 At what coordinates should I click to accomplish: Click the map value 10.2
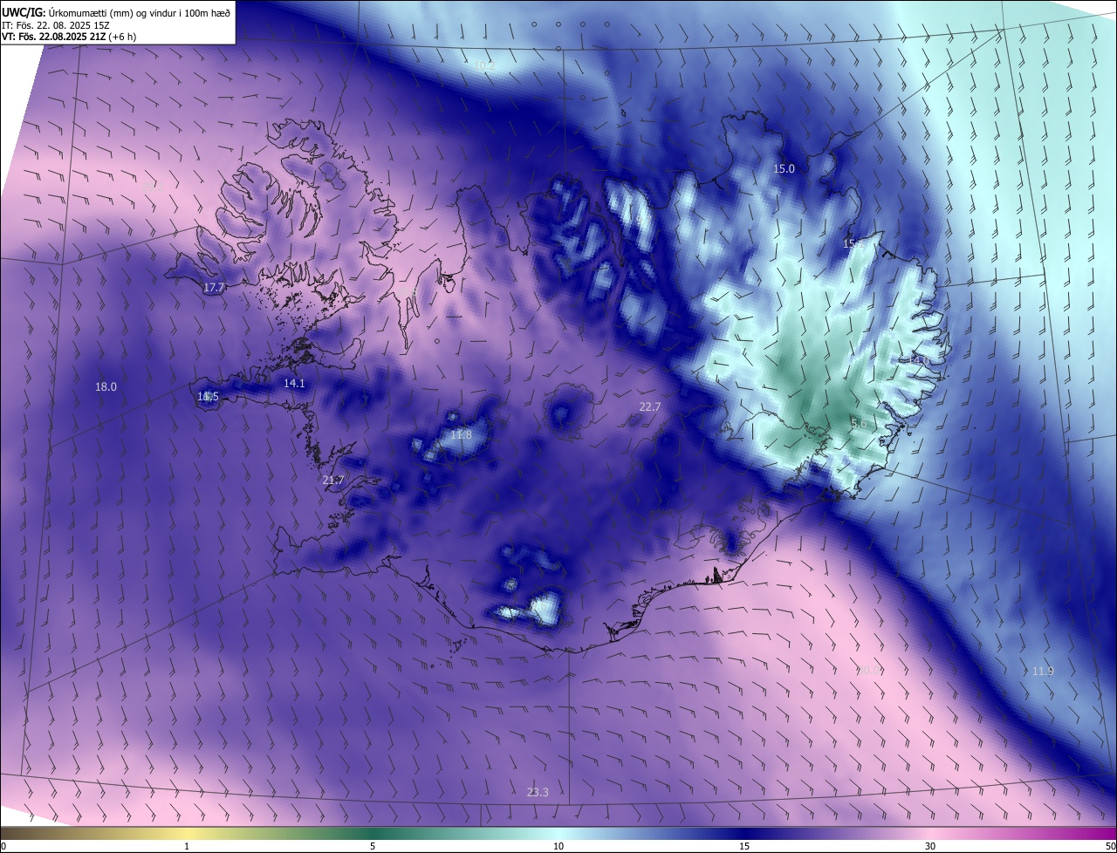tap(484, 65)
